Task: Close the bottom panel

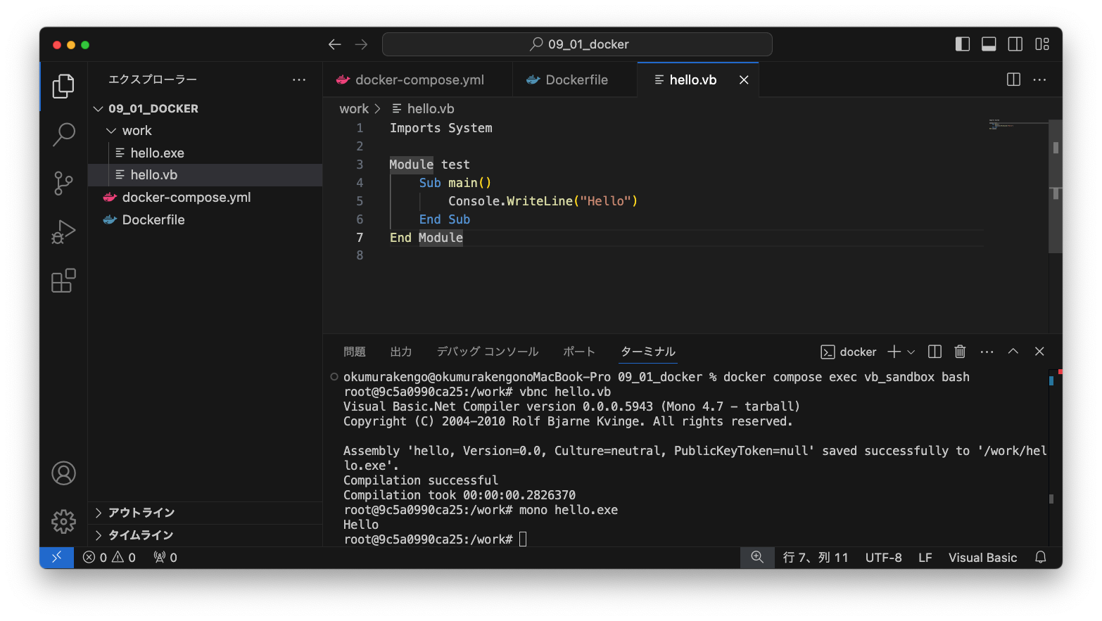Action: pyautogui.click(x=1039, y=352)
